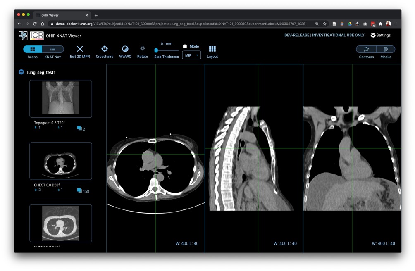Viewport: 415px width, 271px height.
Task: Enable the Mode checkbox
Action: point(185,46)
